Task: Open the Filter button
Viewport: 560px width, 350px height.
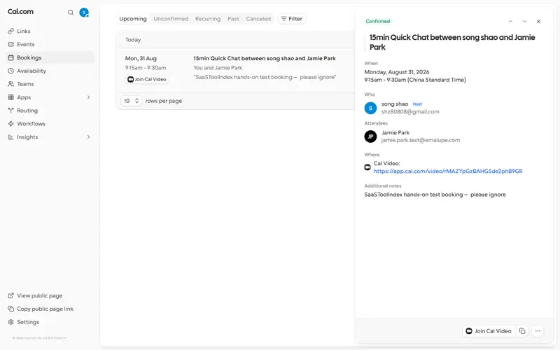Action: coord(292,19)
